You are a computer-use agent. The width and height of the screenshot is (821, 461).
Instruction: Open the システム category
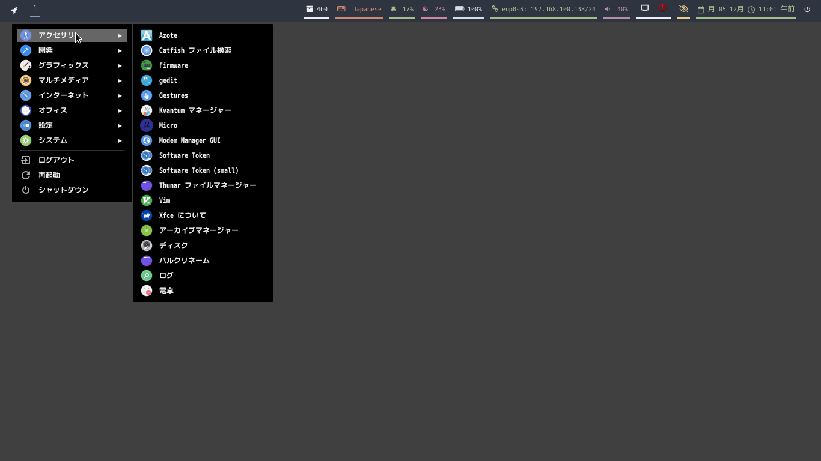[72, 140]
